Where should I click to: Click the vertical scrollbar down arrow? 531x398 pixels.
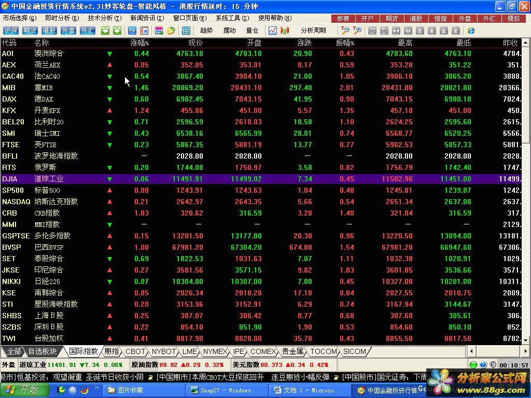tap(526, 340)
